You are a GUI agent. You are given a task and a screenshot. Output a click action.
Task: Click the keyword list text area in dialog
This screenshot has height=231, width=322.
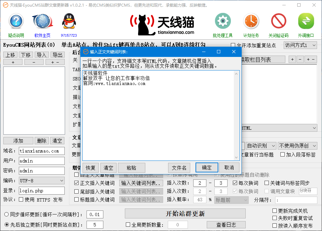tap(158, 115)
